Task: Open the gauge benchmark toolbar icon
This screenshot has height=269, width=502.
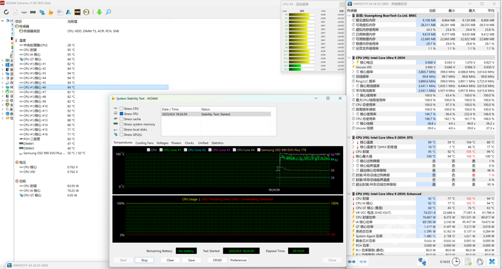Action: 86,12
